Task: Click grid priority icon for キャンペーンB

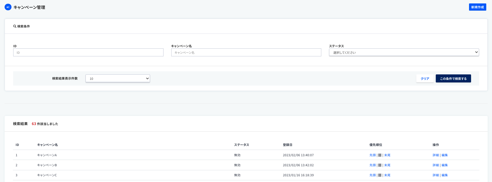Action: 380,165
